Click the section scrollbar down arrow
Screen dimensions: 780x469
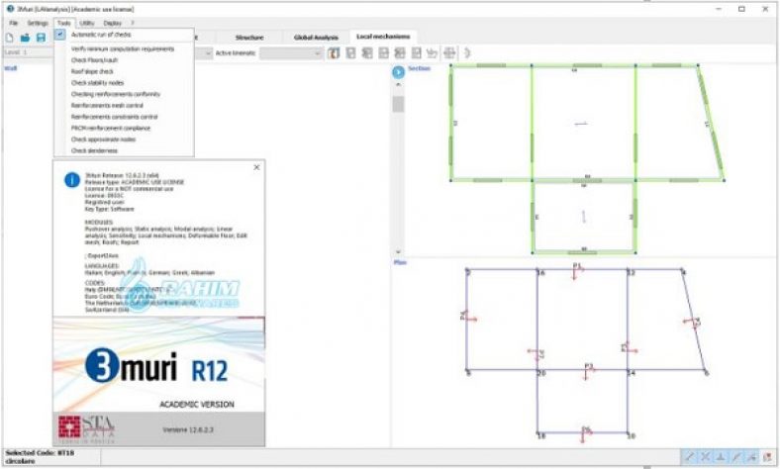[398, 251]
